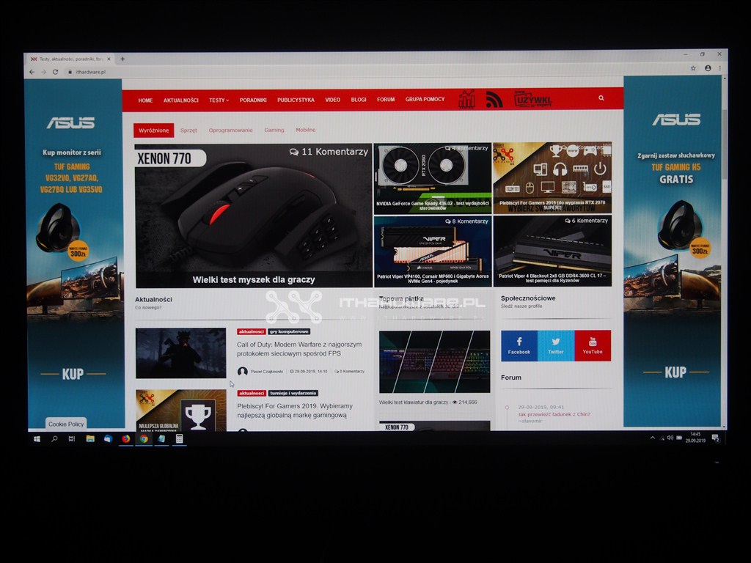751x563 pixels.
Task: Open the Patriot Viper VP4100 NVMe article tile
Action: coord(433,251)
